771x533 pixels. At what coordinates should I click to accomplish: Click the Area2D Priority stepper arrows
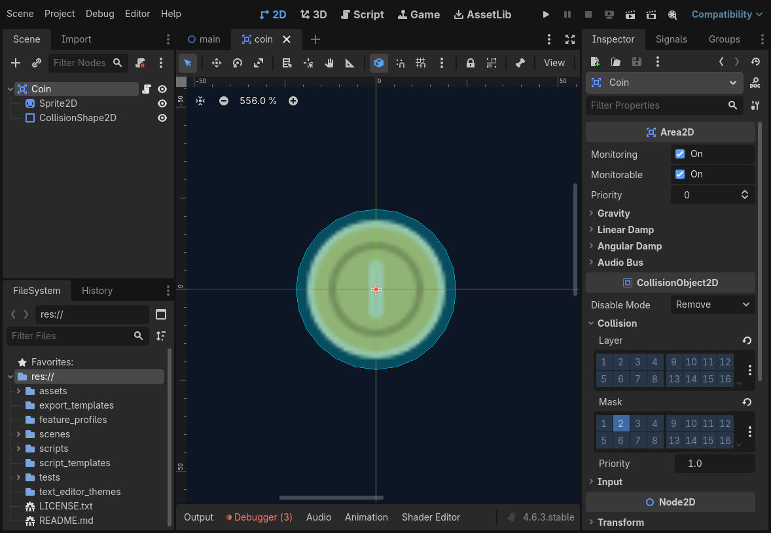(x=744, y=195)
